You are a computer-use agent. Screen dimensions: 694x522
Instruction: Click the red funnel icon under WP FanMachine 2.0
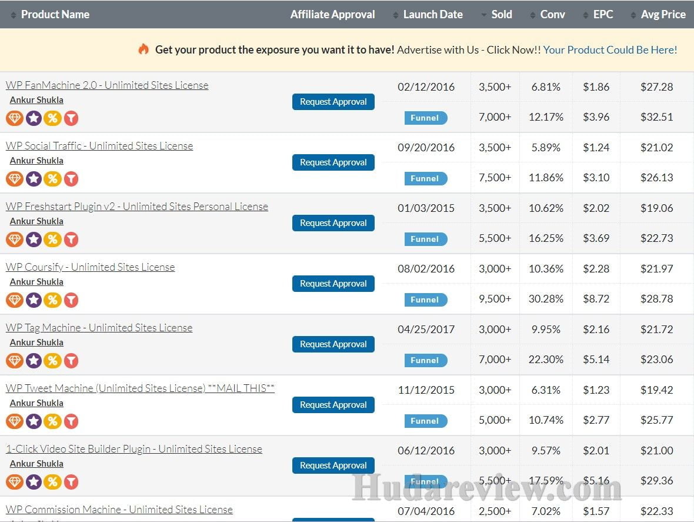71,118
